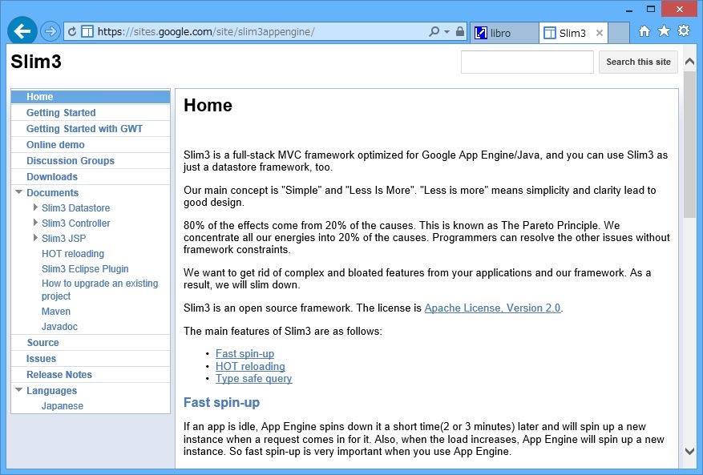The image size is (703, 475).
Task: Collapse the Languages section
Action: pyautogui.click(x=18, y=390)
